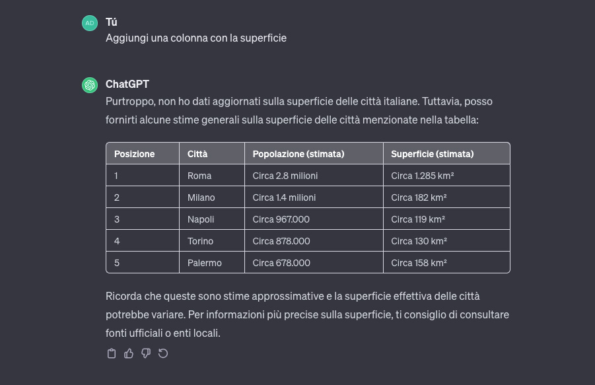Click the thumbs down icon
The image size is (595, 385).
click(x=146, y=353)
